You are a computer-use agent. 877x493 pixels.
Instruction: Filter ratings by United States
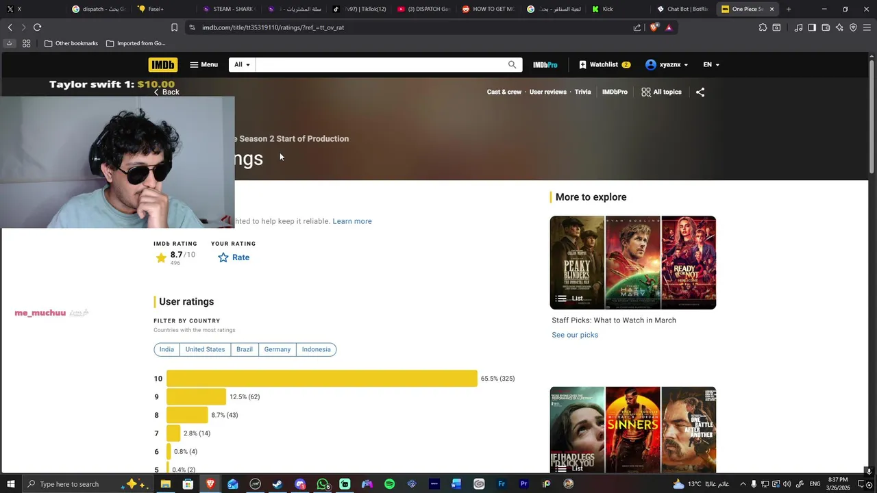click(205, 349)
